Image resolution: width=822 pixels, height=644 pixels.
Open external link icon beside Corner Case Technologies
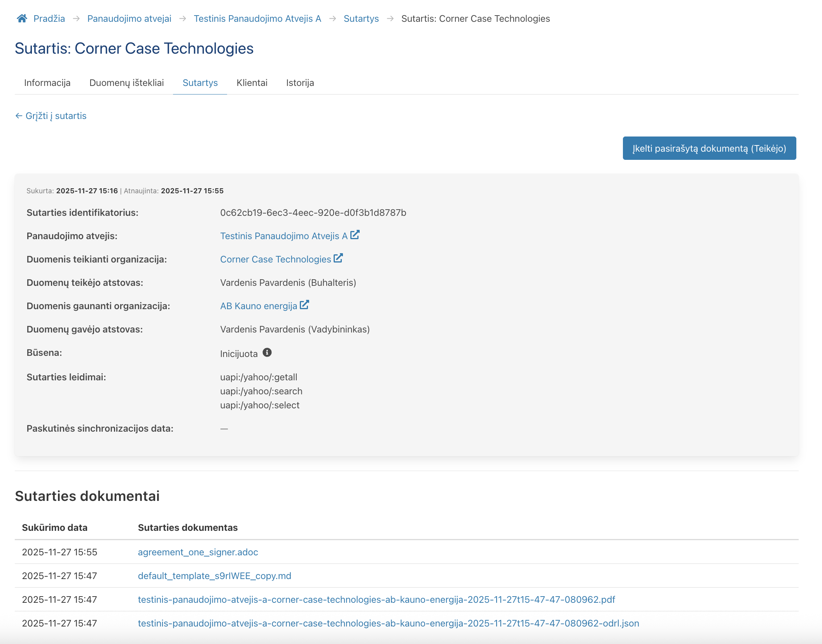[338, 258]
